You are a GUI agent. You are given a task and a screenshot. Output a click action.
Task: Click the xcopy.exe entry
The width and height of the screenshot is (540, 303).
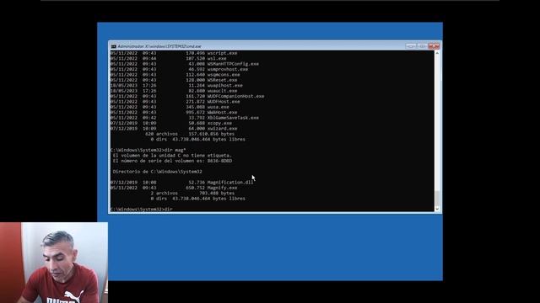(x=219, y=124)
